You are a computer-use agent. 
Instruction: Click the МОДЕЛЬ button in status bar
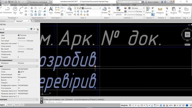pos(124,105)
